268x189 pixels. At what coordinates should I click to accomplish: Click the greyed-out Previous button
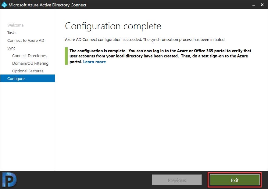coord(177,180)
